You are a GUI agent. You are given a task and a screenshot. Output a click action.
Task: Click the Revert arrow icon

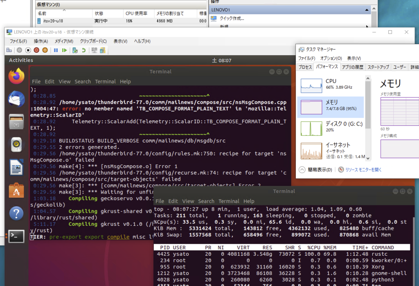(83, 50)
